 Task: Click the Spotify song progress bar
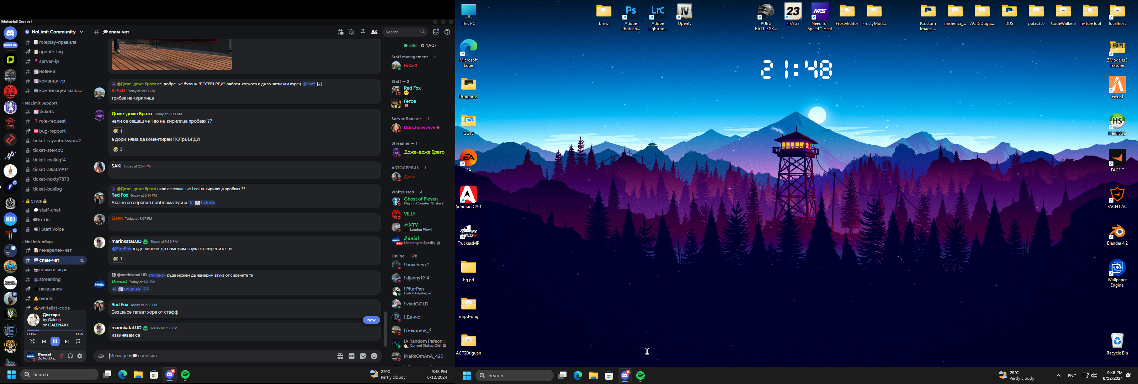[55, 330]
